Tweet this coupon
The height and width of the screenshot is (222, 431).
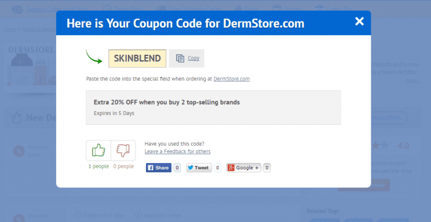pyautogui.click(x=199, y=168)
